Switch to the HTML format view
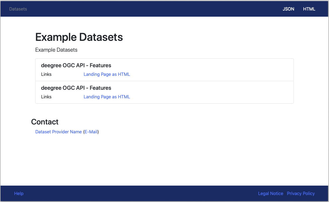329x202 pixels. [309, 9]
